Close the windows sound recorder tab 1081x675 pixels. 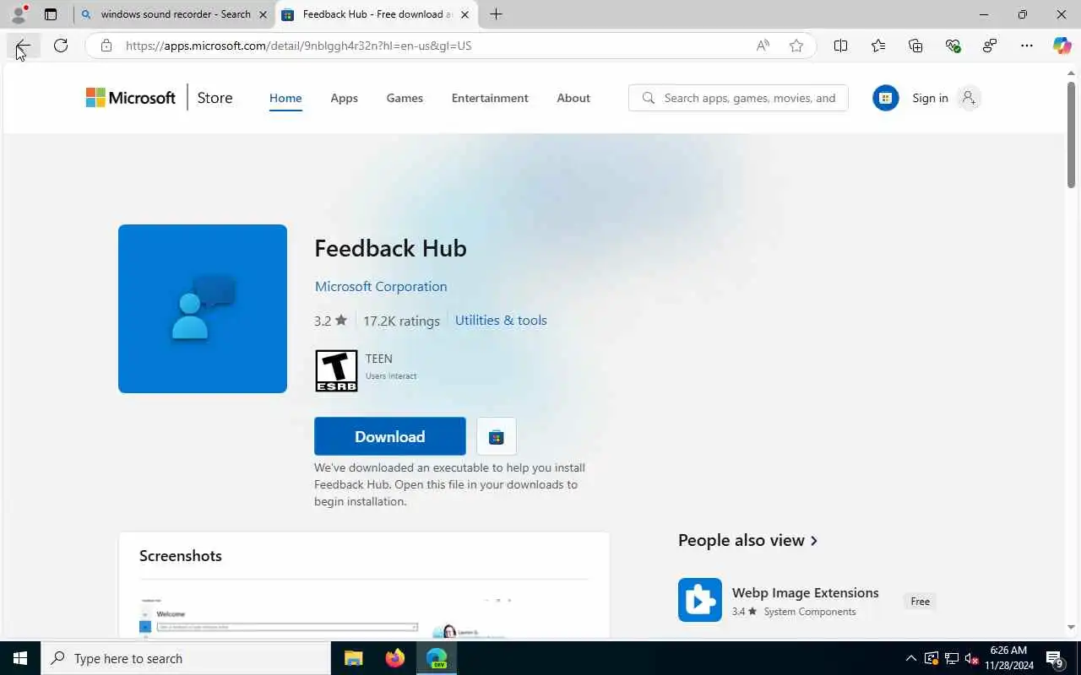tap(263, 14)
